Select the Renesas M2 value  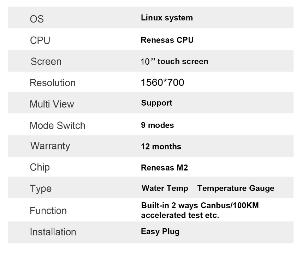[164, 168]
